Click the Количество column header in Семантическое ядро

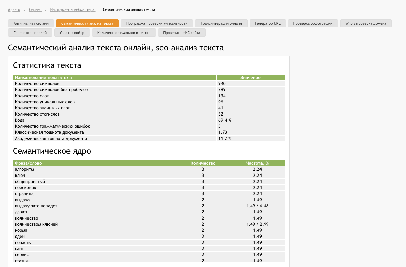click(x=203, y=163)
